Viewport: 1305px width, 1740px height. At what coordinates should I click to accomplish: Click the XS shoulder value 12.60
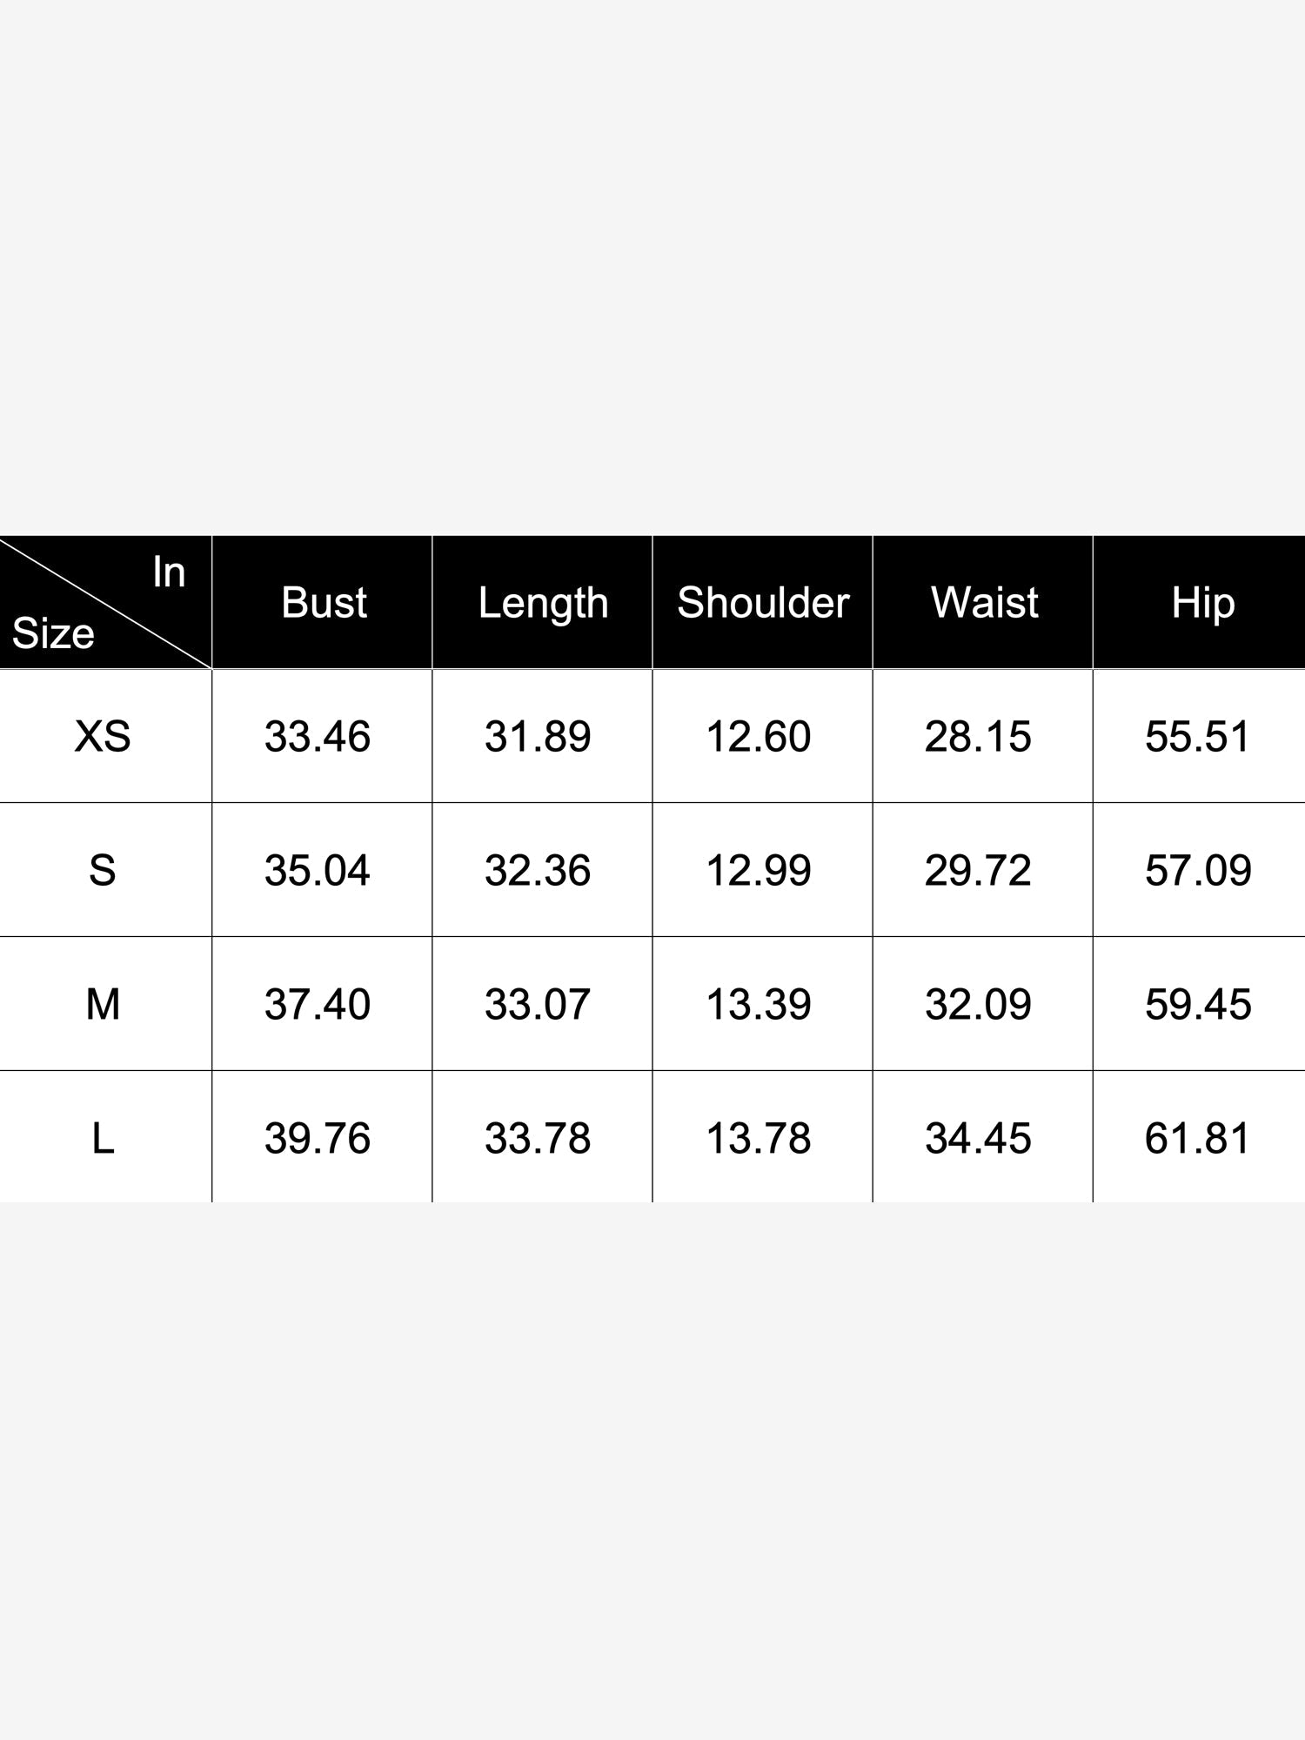coord(759,736)
